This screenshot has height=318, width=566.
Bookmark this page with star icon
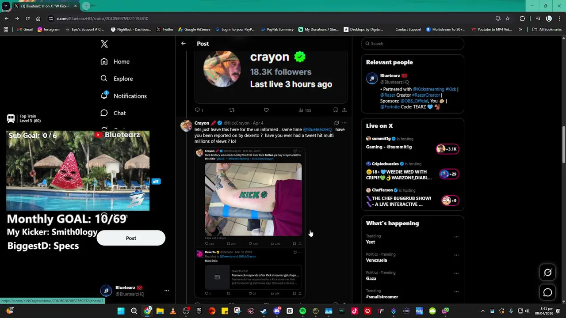508,19
